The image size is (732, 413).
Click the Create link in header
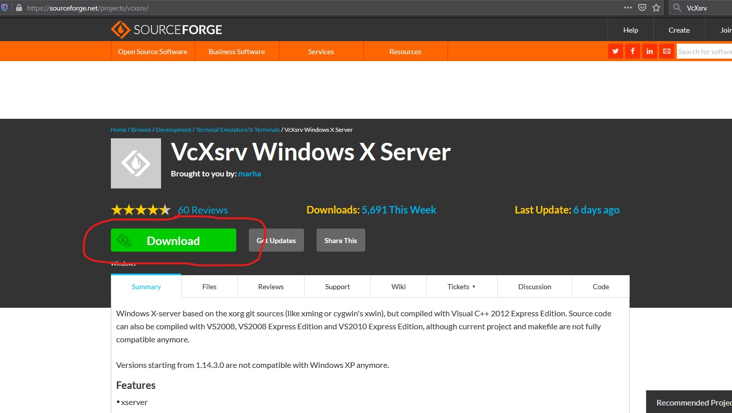pyautogui.click(x=679, y=30)
